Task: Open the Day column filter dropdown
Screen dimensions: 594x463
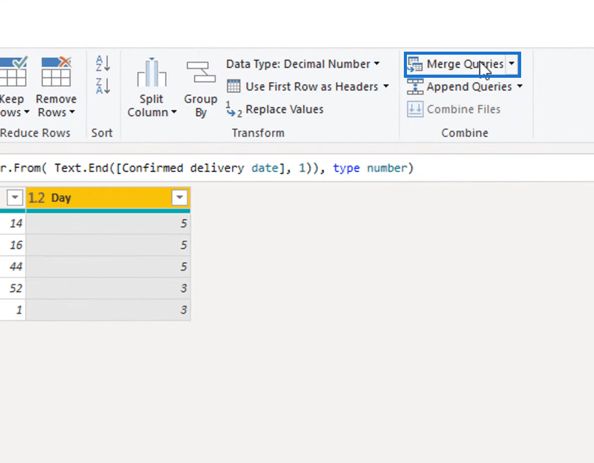Action: [x=180, y=197]
